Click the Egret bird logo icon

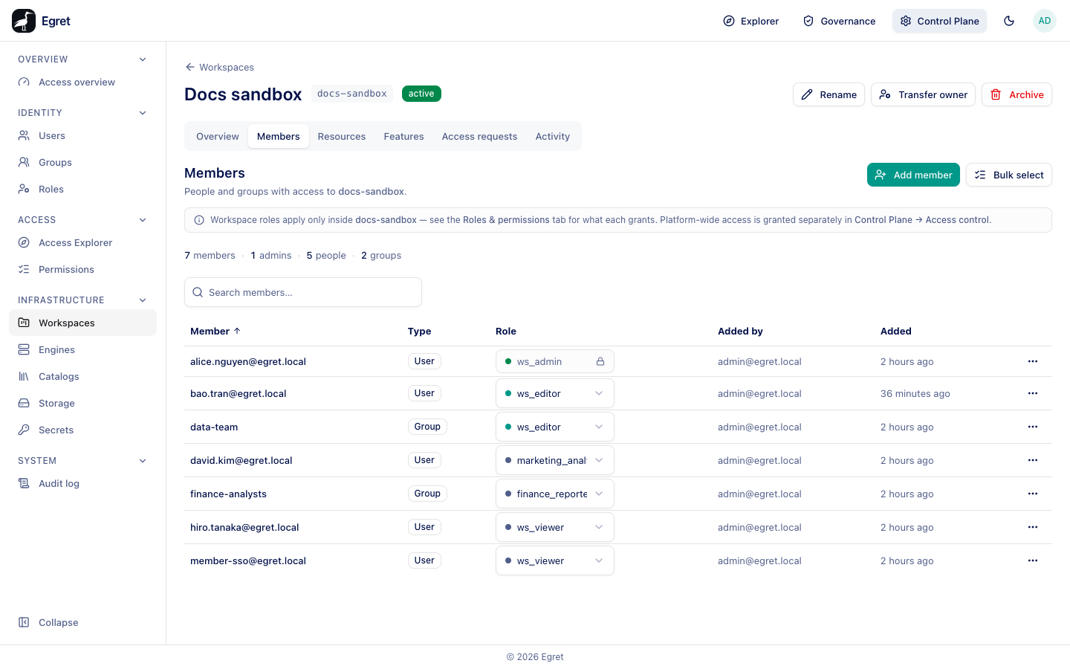pyautogui.click(x=24, y=21)
